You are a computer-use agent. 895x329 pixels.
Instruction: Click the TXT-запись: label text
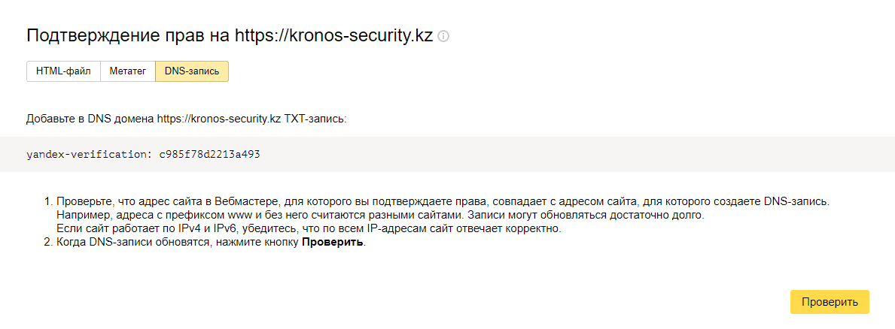[315, 119]
